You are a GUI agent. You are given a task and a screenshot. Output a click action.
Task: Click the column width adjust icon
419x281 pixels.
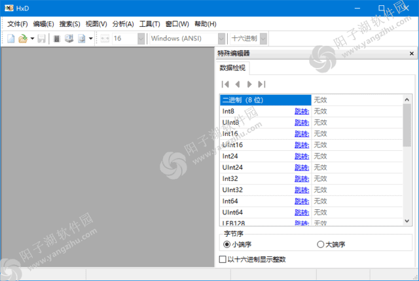pos(105,39)
